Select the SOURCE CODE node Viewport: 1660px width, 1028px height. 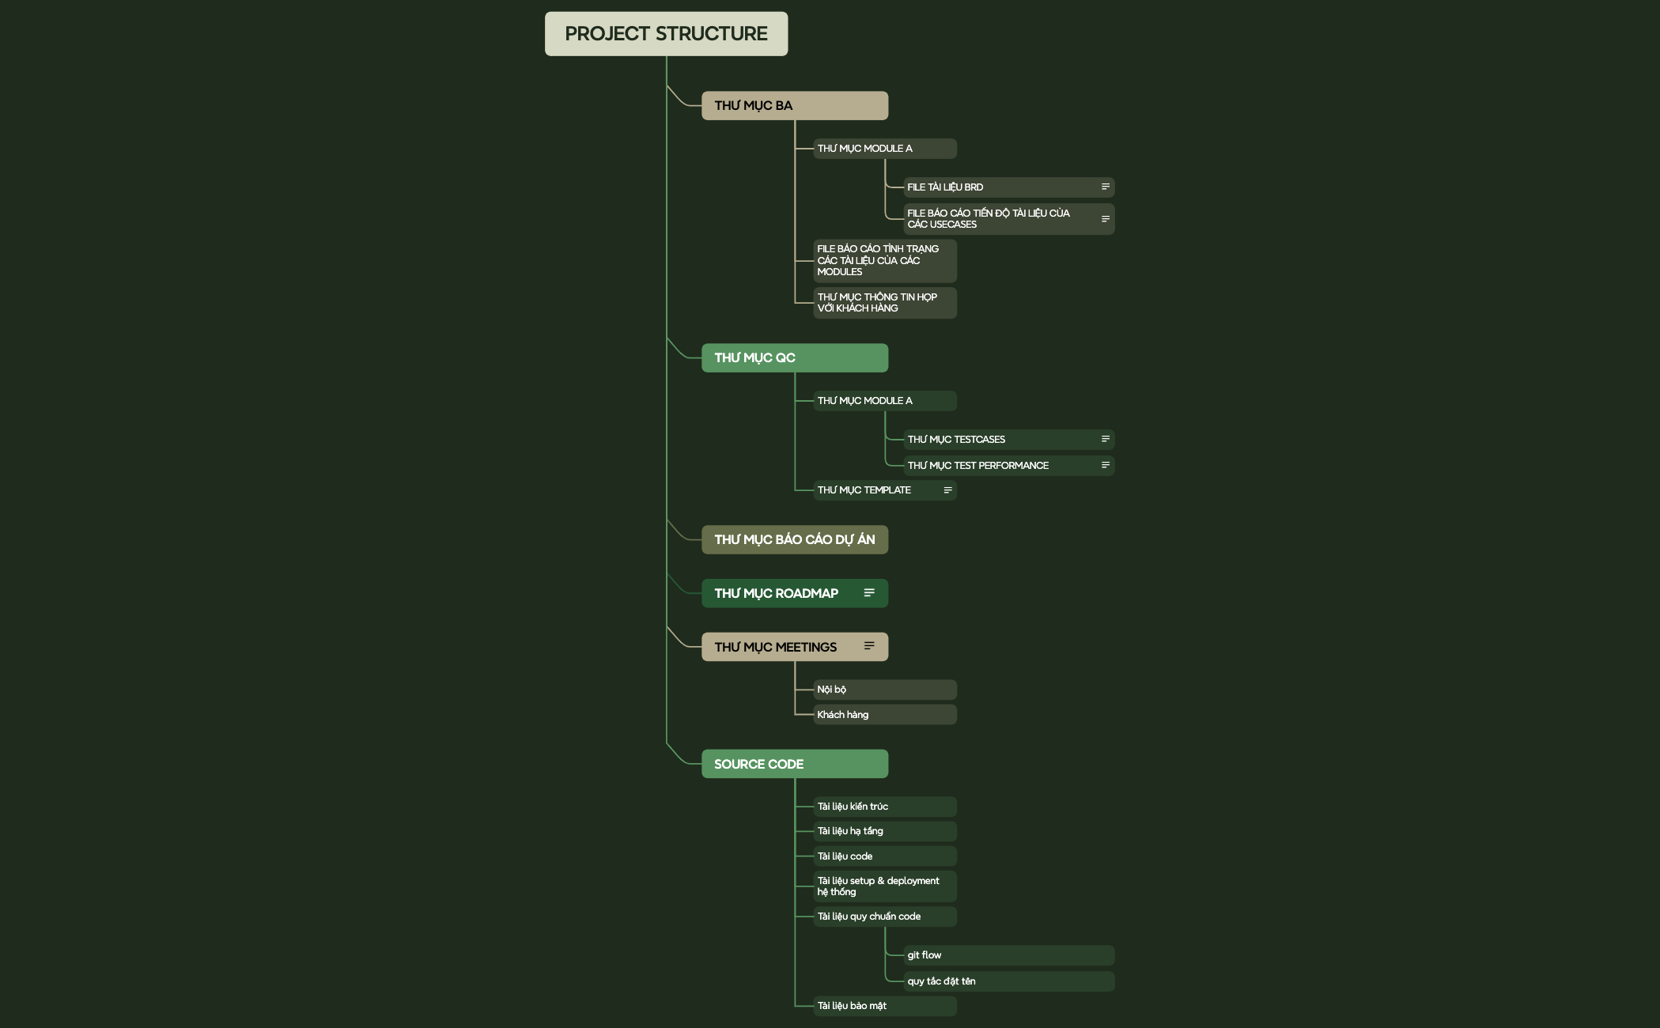point(795,764)
